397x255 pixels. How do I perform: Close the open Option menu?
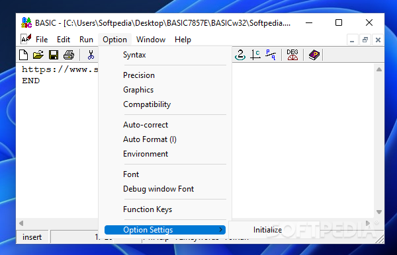[114, 40]
